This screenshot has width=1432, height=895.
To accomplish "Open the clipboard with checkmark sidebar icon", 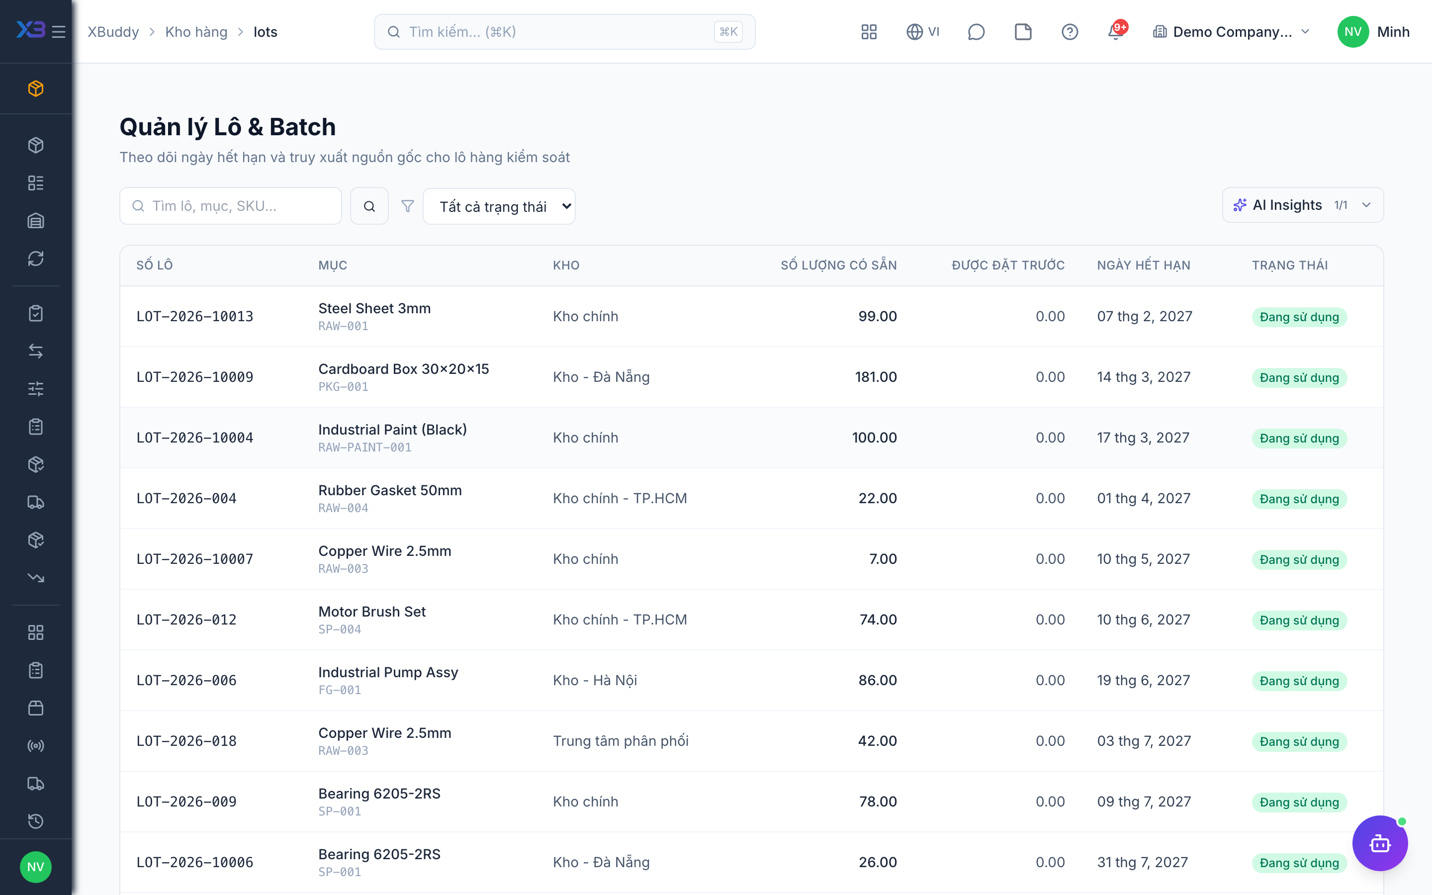I will point(35,313).
